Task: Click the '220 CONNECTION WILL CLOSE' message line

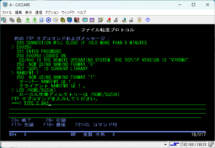Action: click(x=82, y=43)
